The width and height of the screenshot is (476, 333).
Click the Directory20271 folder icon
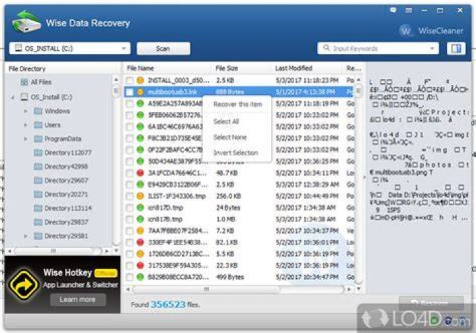point(38,194)
